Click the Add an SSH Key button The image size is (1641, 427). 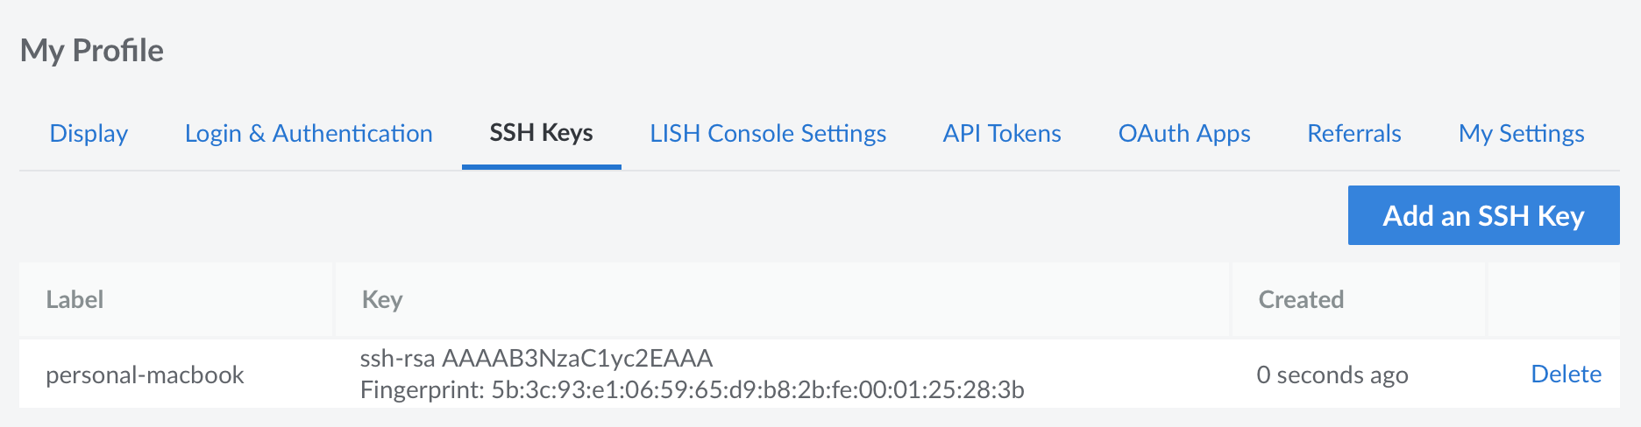coord(1483,215)
